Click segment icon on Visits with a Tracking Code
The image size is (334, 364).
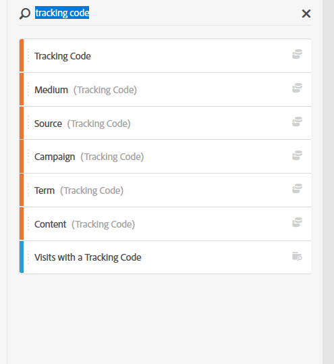297,257
